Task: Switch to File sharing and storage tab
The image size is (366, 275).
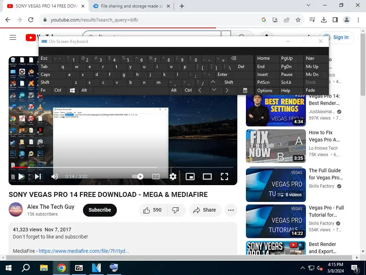Action: 132,6
